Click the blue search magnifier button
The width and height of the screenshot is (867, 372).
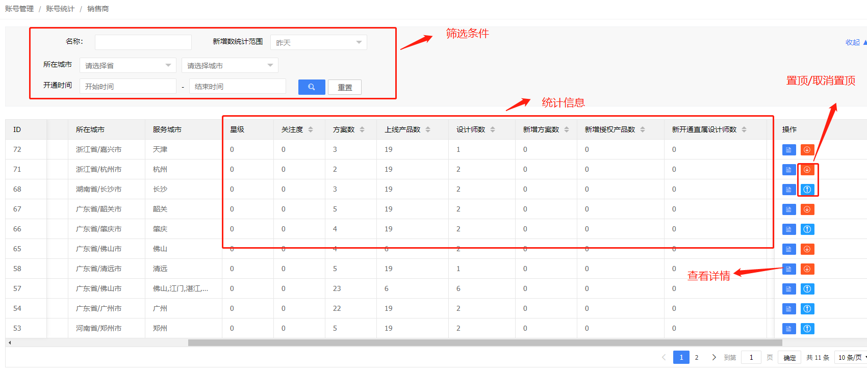[x=311, y=87]
